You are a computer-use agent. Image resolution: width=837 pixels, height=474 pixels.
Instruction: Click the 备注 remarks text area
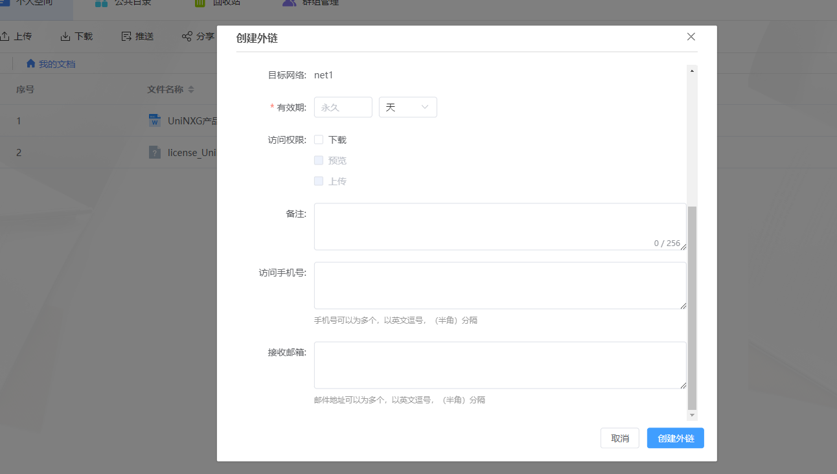point(499,225)
